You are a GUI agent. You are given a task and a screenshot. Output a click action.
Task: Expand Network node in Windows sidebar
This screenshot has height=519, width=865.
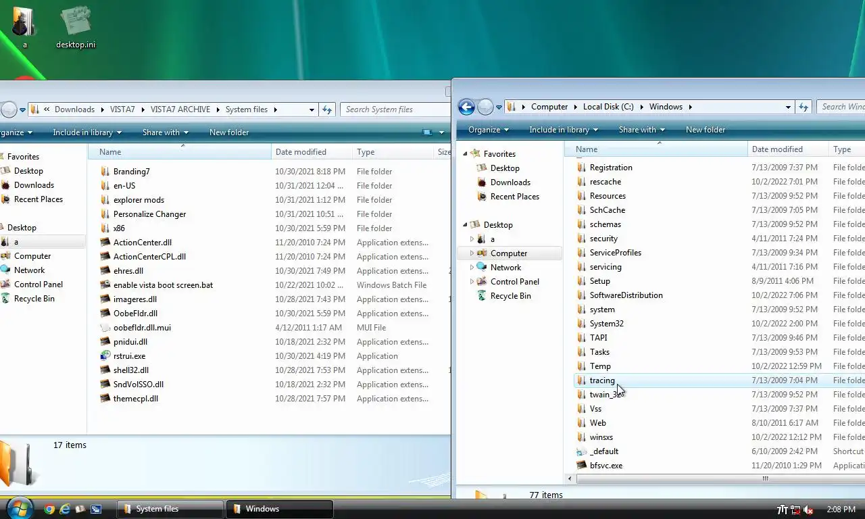pos(472,268)
